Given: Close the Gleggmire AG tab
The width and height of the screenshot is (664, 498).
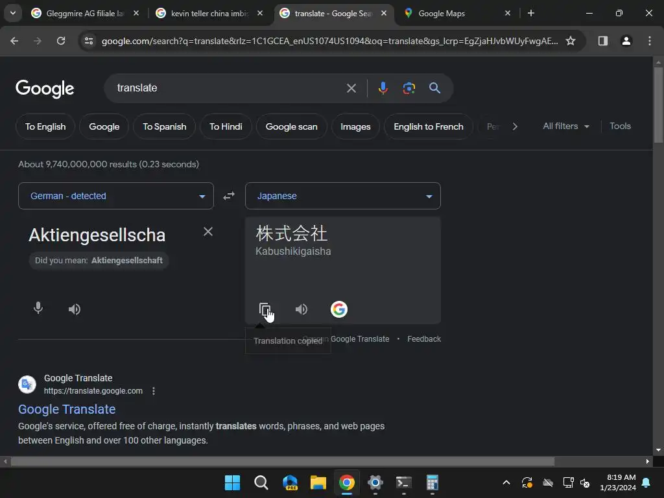Looking at the screenshot, I should point(136,13).
